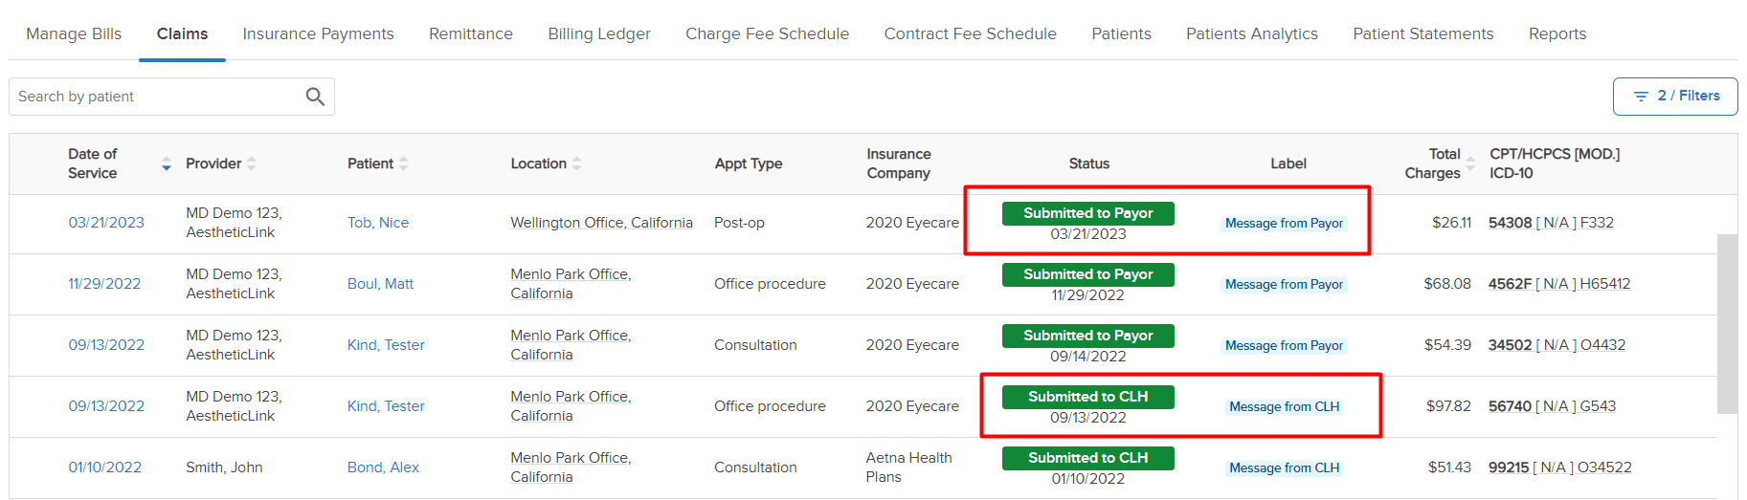Focus the Search by patient field

coord(158,97)
